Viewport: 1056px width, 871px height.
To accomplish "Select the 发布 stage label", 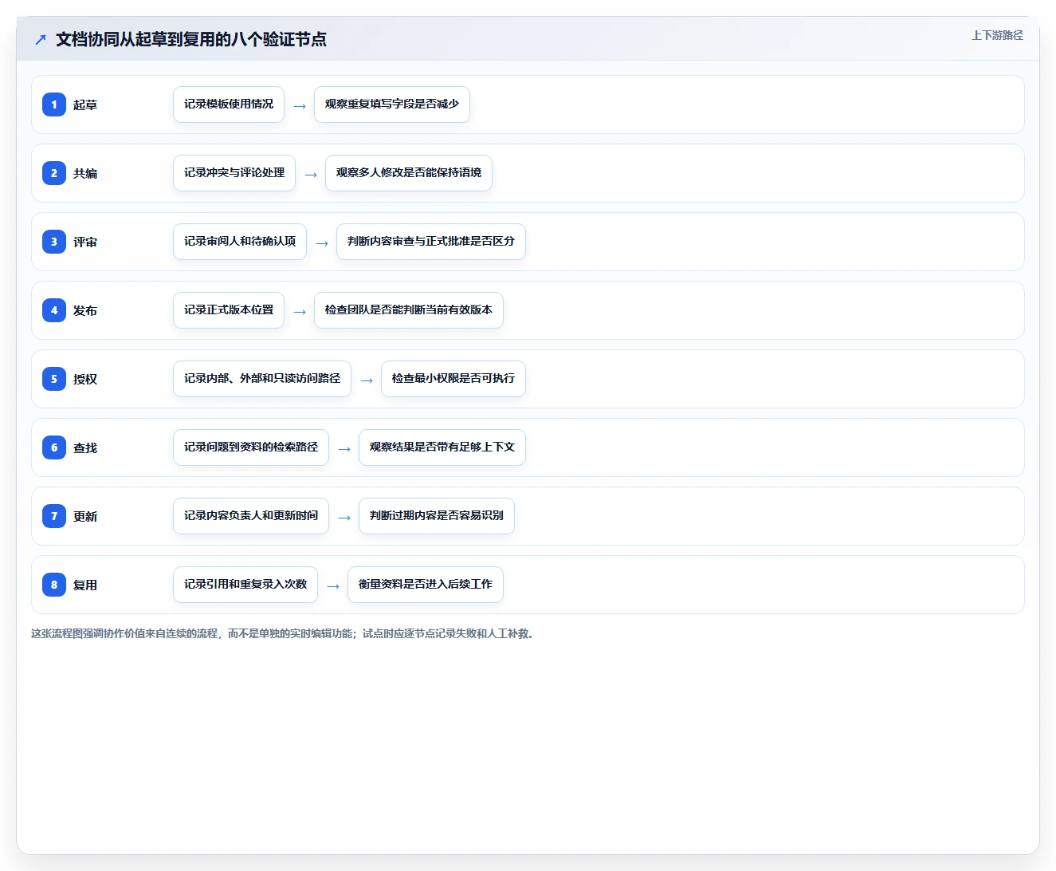I will point(85,310).
